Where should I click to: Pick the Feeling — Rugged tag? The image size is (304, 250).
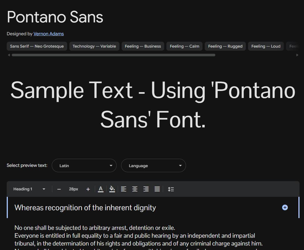(x=225, y=46)
